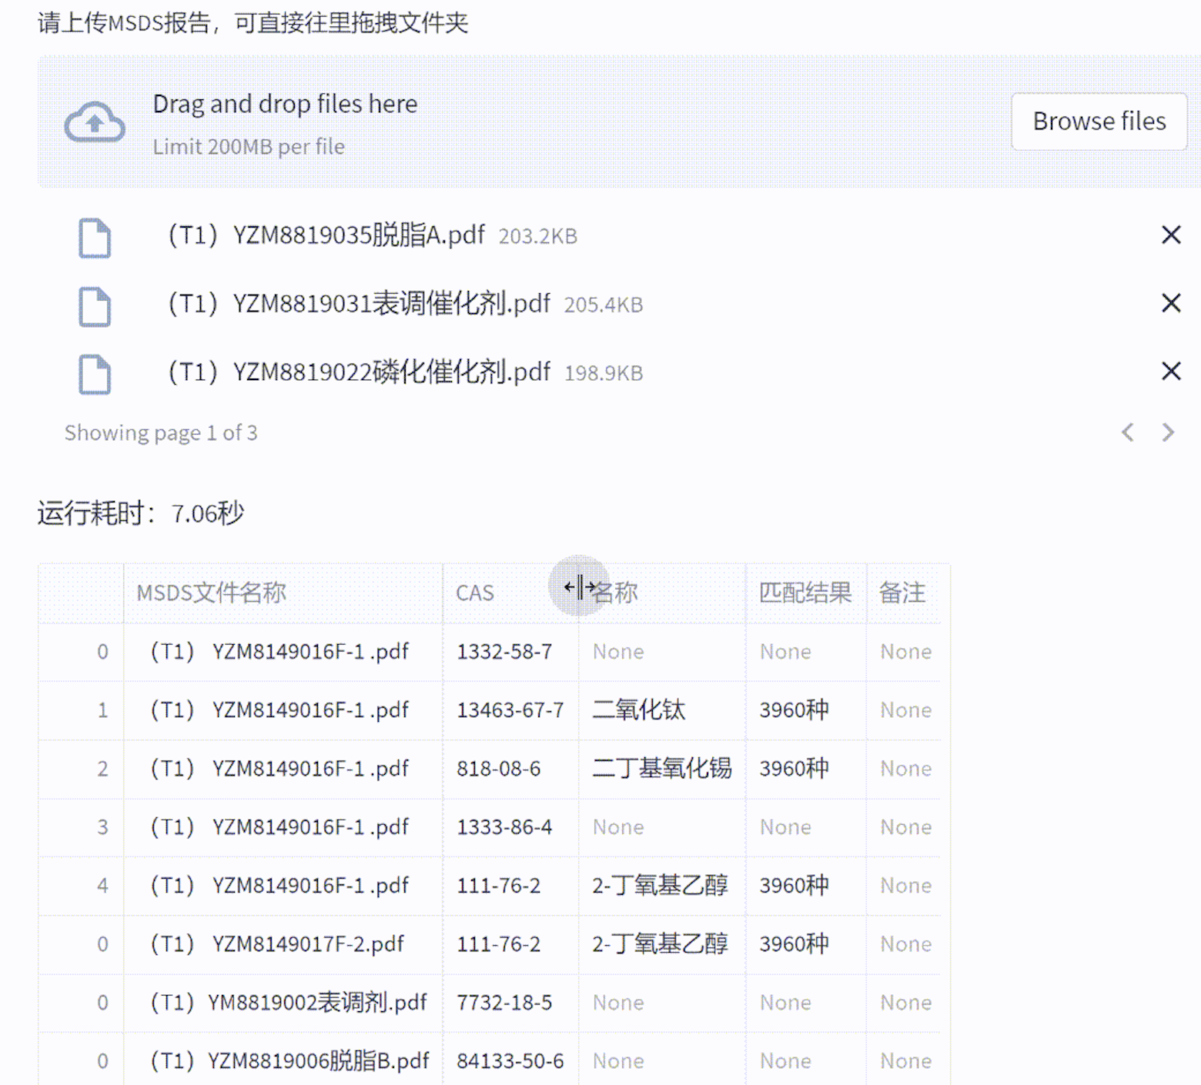Click the CAS column header

click(475, 593)
